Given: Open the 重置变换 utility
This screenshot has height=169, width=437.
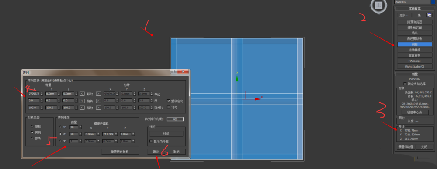Looking at the screenshot, I should coord(415,55).
